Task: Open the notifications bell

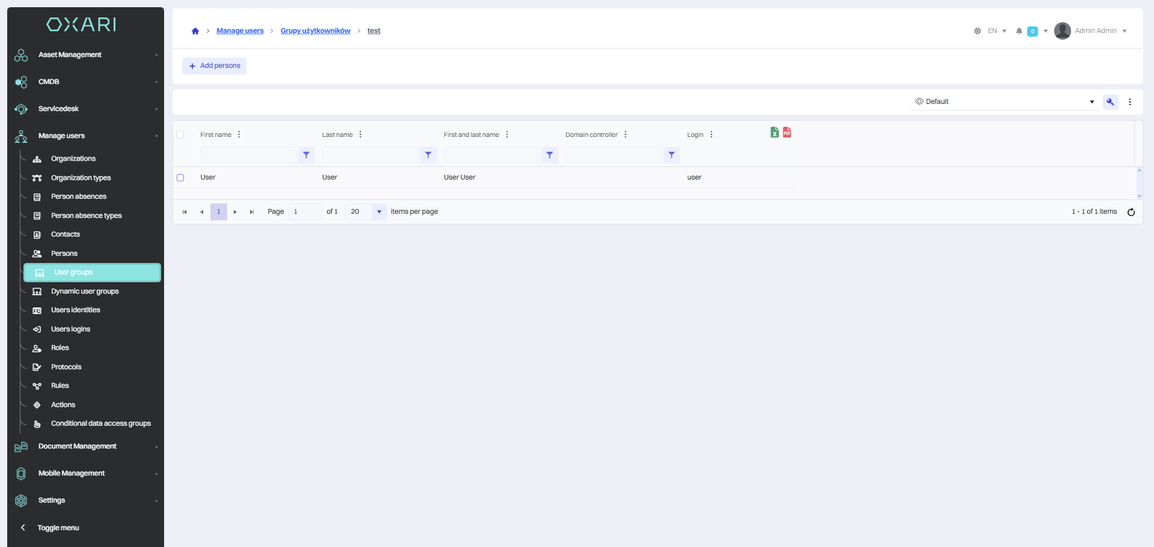Action: [1019, 31]
